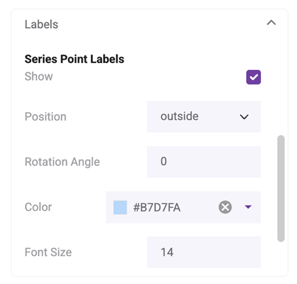
Task: Uncheck the Show series point labels checkbox
Action: 254,77
